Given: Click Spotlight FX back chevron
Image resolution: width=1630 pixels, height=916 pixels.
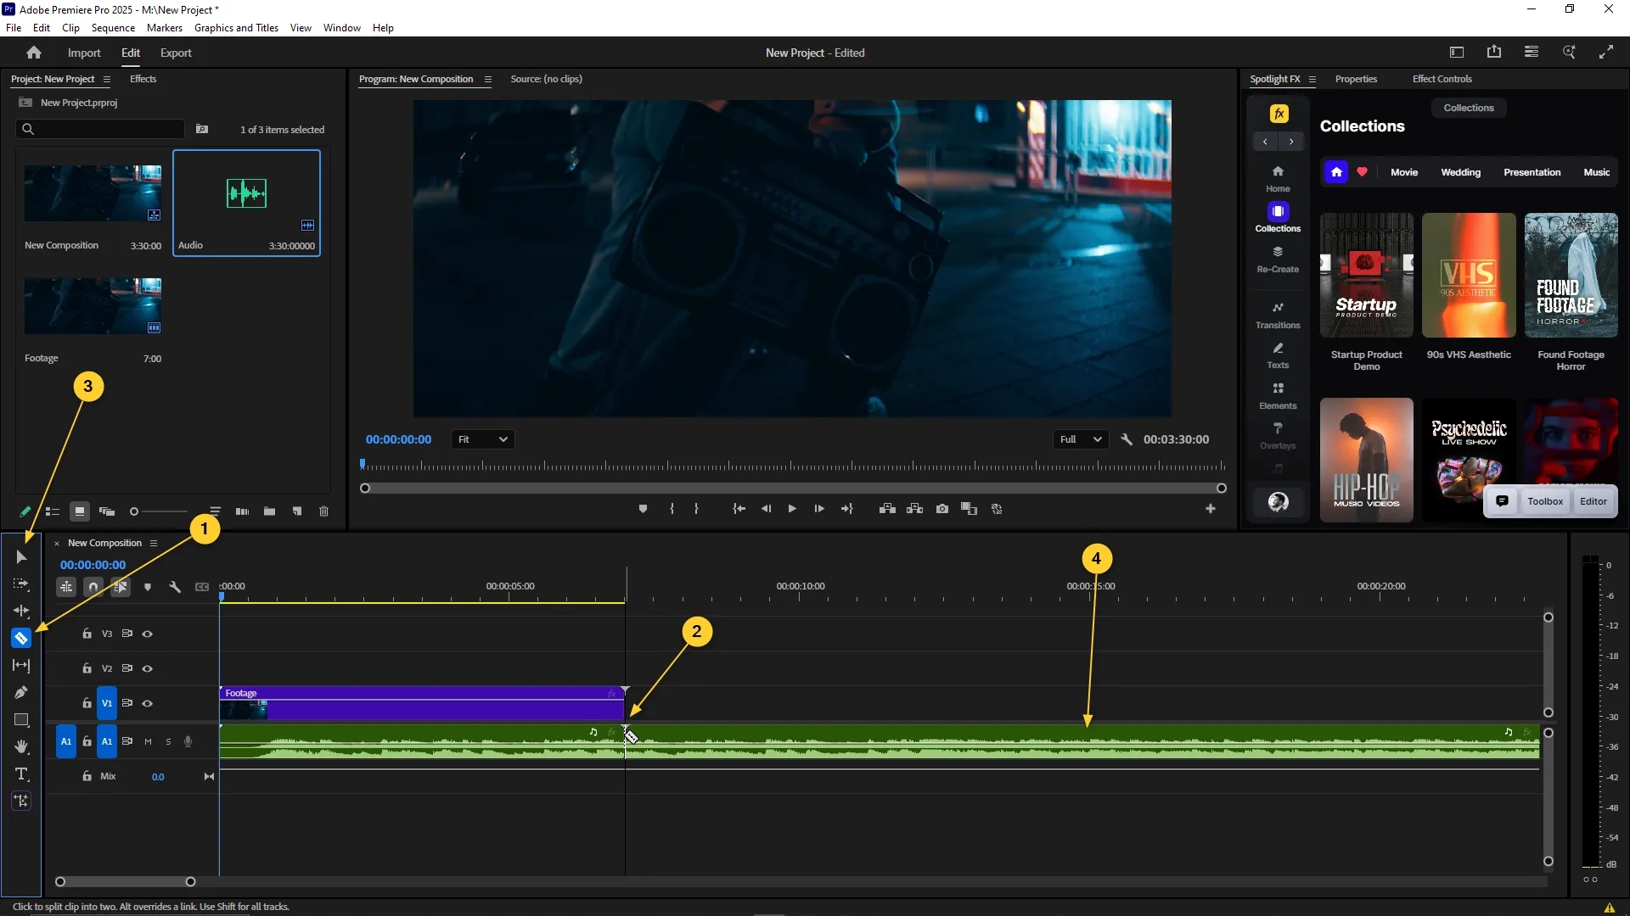Looking at the screenshot, I should pos(1265,142).
